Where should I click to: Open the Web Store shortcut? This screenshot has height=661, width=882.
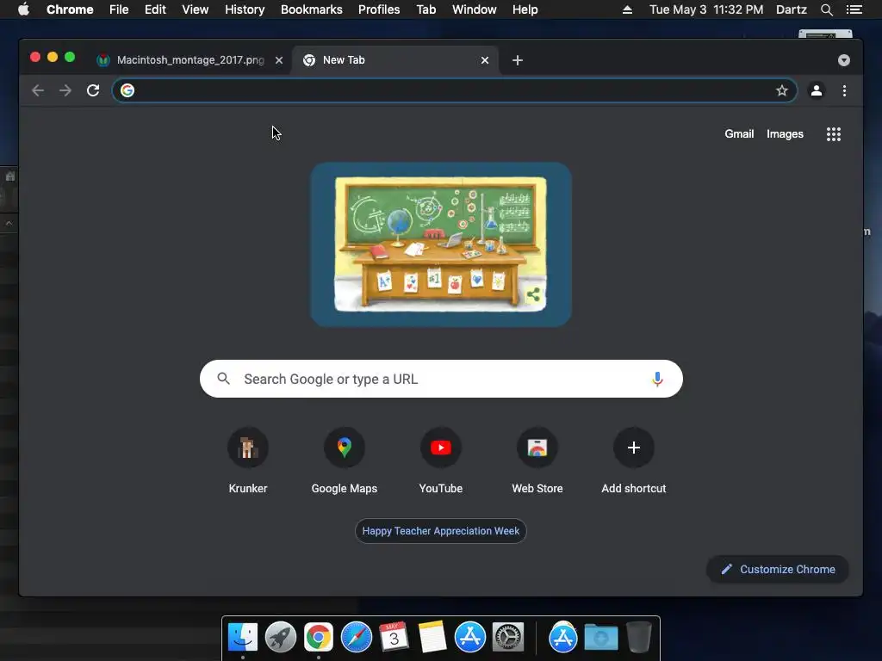tap(537, 461)
